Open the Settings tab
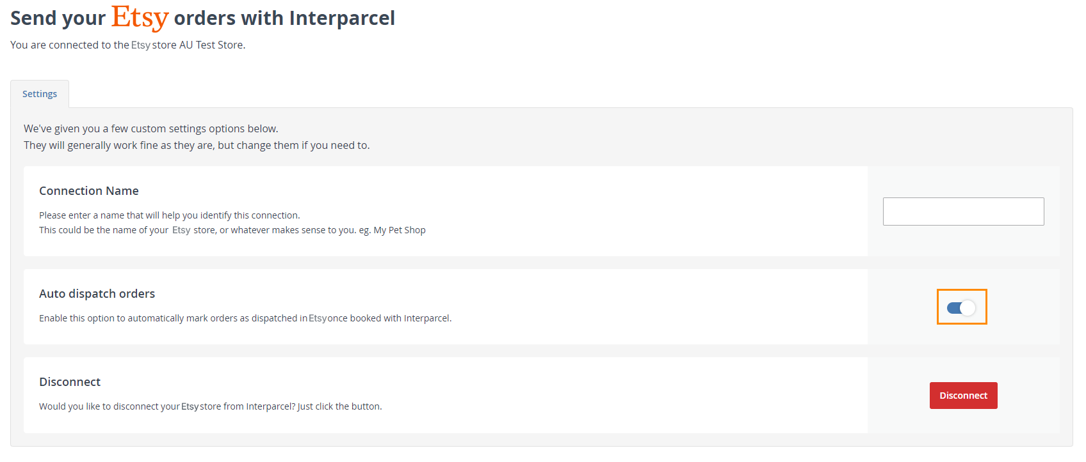 pyautogui.click(x=40, y=94)
